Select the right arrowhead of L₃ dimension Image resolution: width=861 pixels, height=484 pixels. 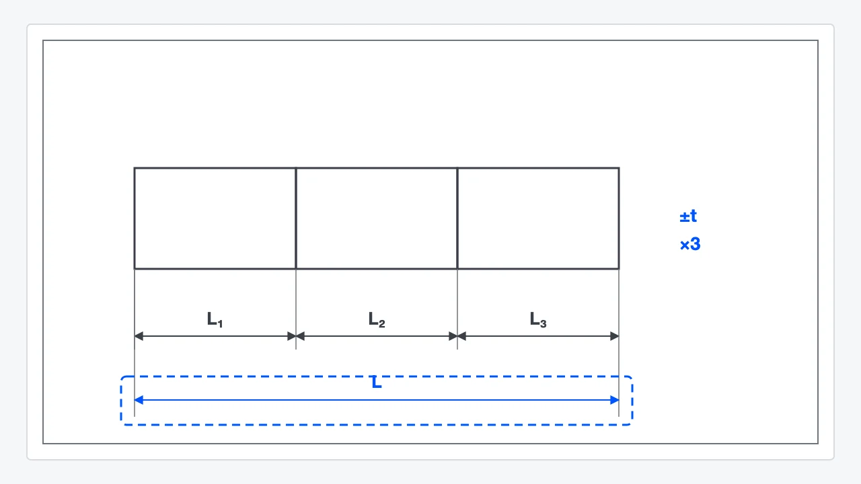pos(615,336)
